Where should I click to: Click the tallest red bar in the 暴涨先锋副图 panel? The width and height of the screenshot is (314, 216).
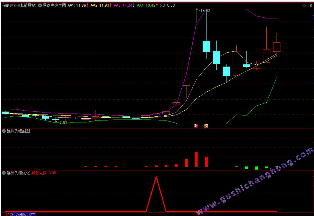click(196, 159)
